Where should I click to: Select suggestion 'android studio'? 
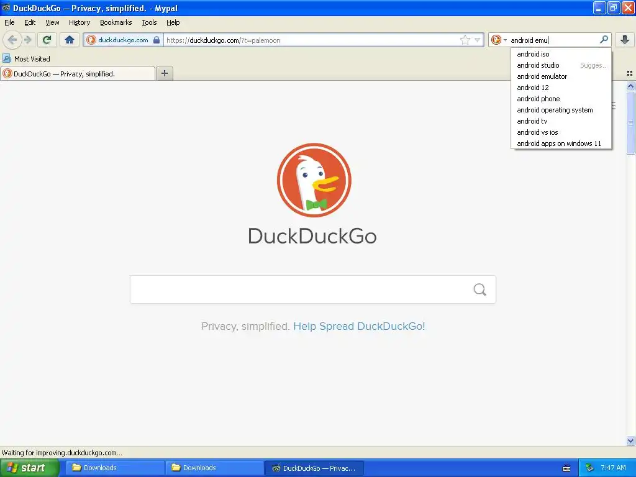561,65
